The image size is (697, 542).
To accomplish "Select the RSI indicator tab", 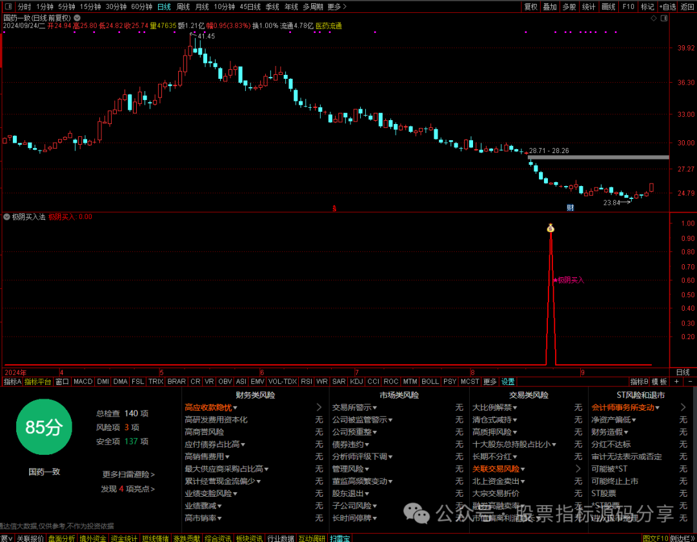I will pos(307,382).
